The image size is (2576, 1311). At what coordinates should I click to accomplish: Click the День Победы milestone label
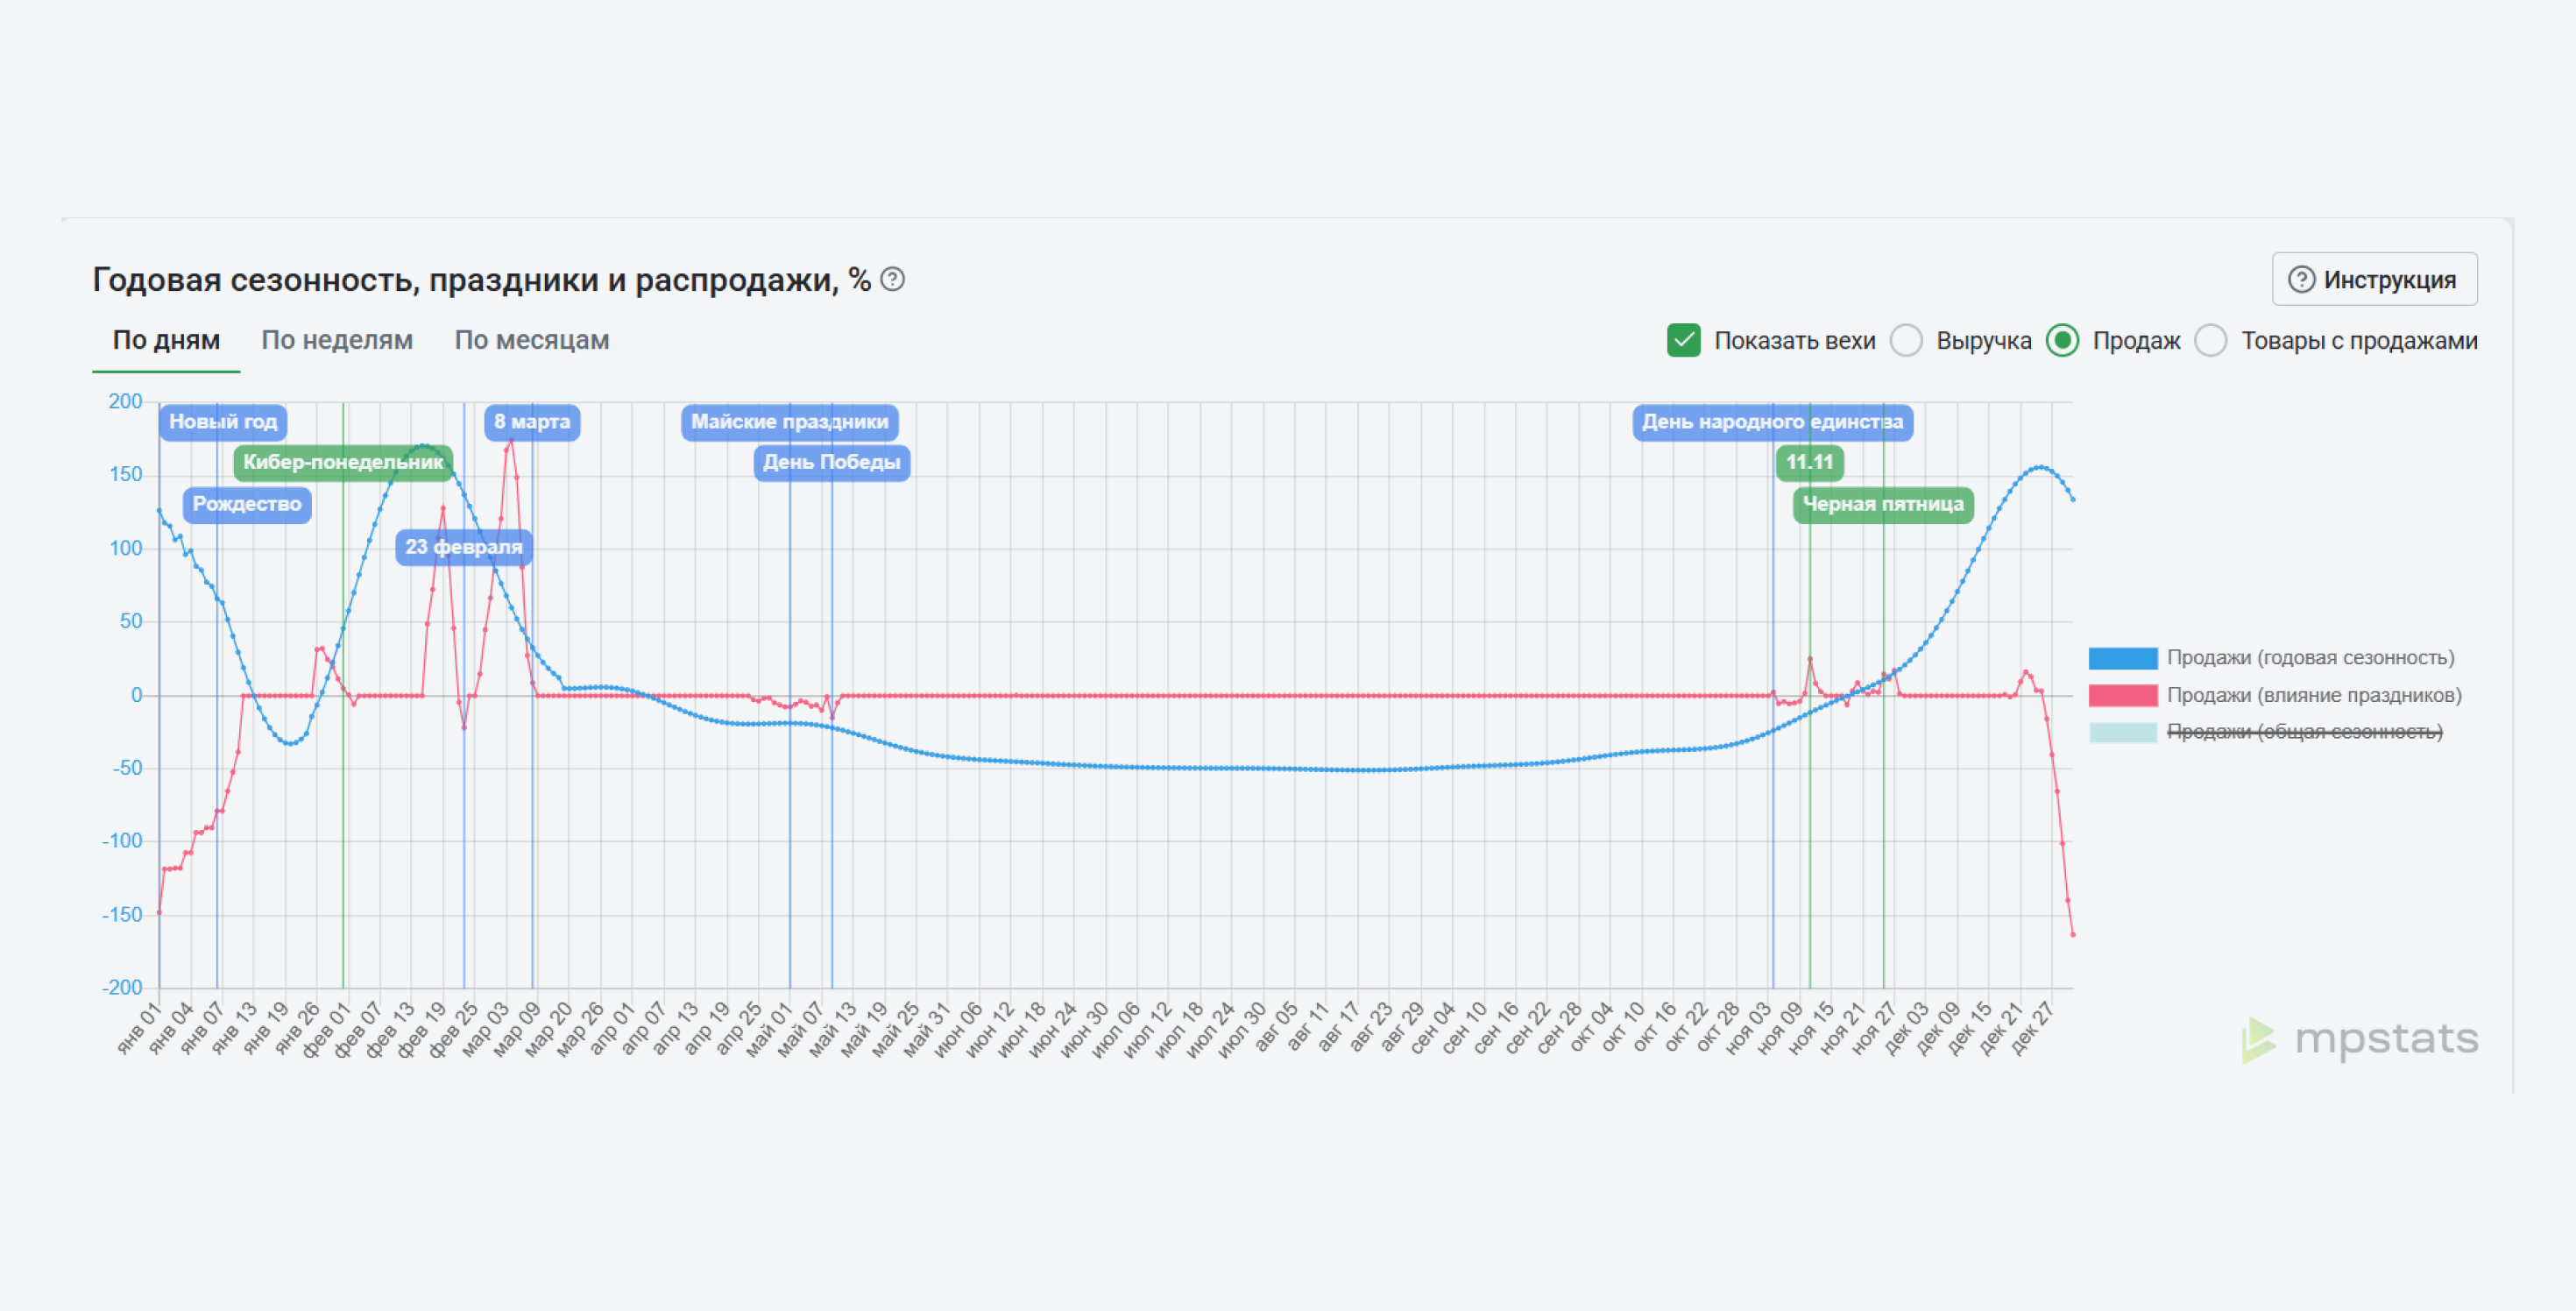coord(832,463)
